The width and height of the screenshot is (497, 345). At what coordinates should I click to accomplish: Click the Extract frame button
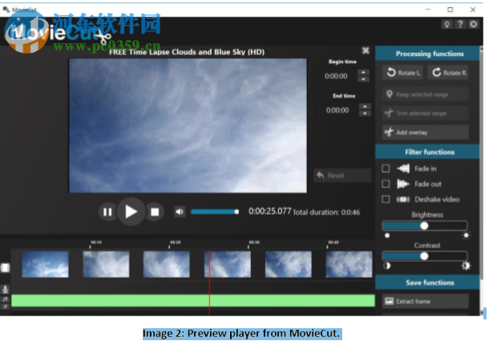[425, 301]
